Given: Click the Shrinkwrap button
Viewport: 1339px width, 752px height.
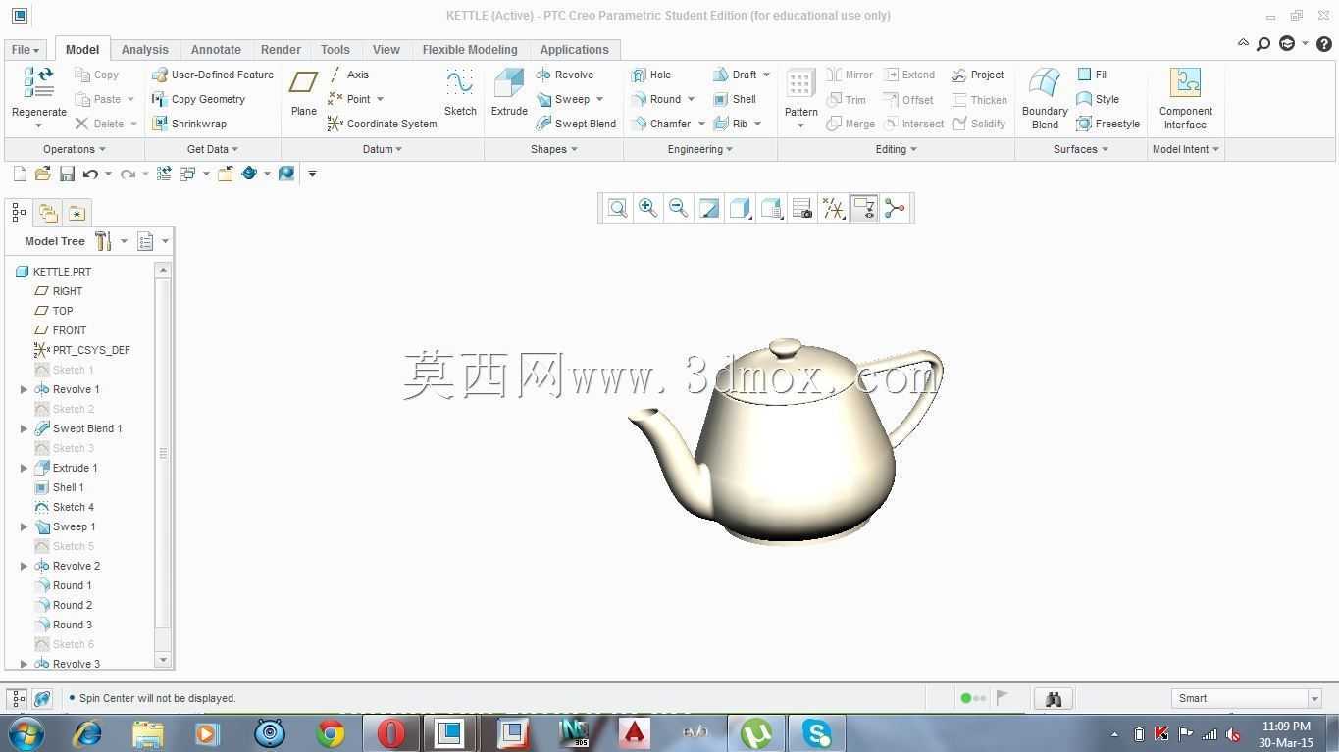Looking at the screenshot, I should pos(189,124).
